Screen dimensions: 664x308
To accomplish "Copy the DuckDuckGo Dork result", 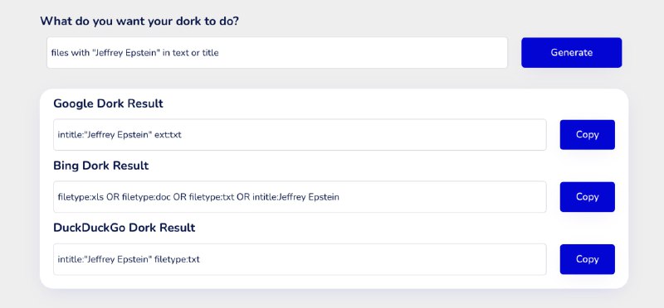I will click(587, 259).
